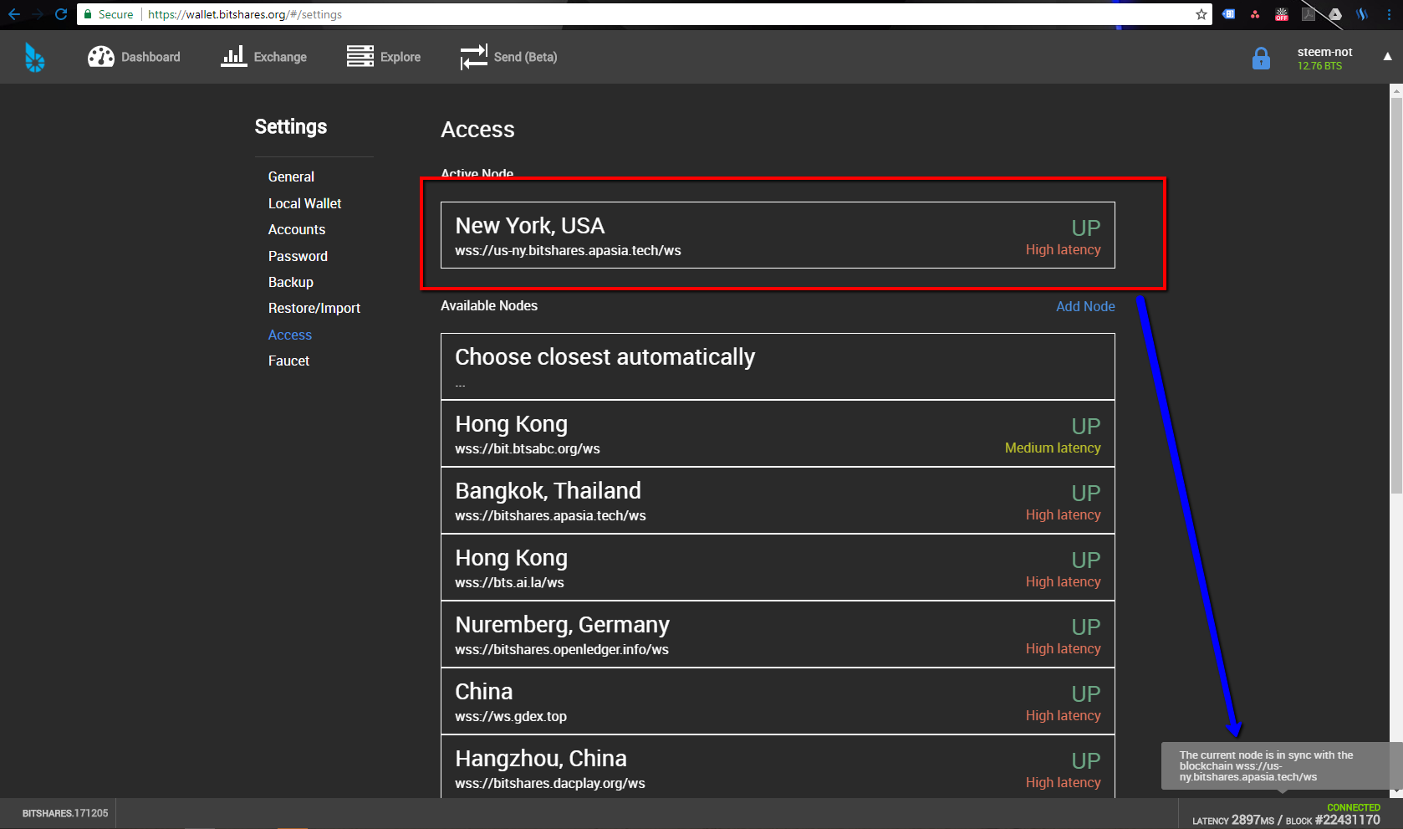
Task: Select Local Wallet in Settings sidebar
Action: 304,203
